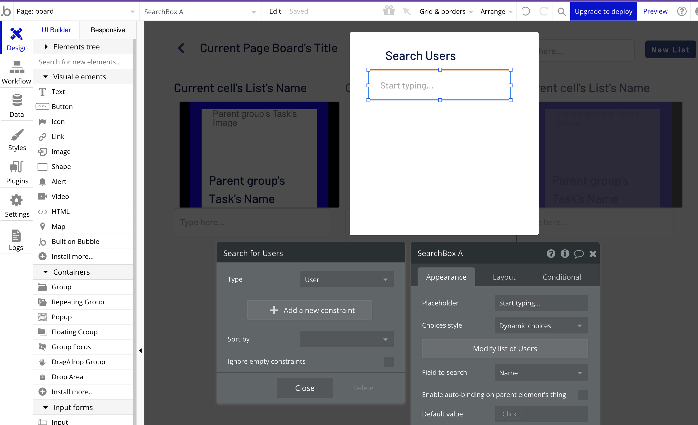The width and height of the screenshot is (698, 425).
Task: Click the Placeholder text field
Action: coord(541,303)
